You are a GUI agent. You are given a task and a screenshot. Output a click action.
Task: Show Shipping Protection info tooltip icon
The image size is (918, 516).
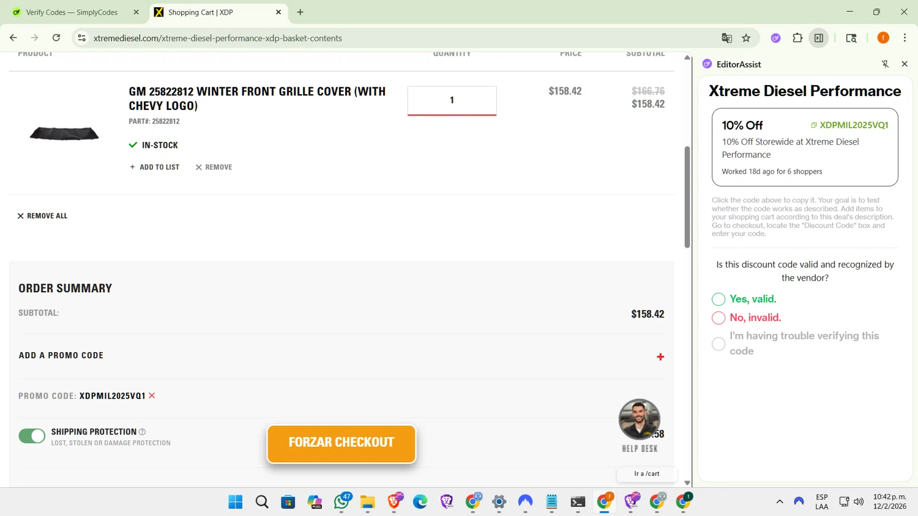142,432
